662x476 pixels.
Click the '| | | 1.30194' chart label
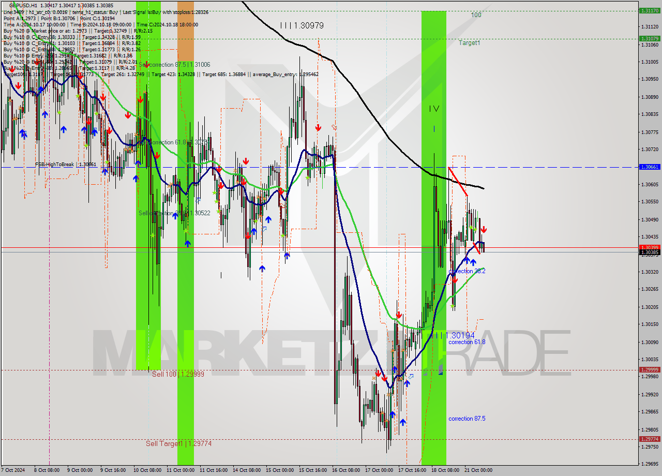click(x=452, y=335)
